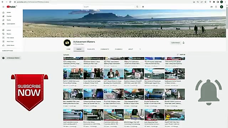Click the Table Mountain channel banner image
The width and height of the screenshot is (228, 128).
point(124,23)
